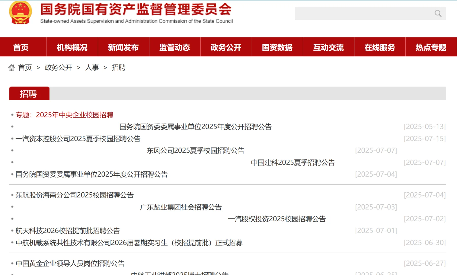This screenshot has width=457, height=275.
Task: Open 专题：2025年中央企业校园招聘 link
Action: tap(64, 115)
